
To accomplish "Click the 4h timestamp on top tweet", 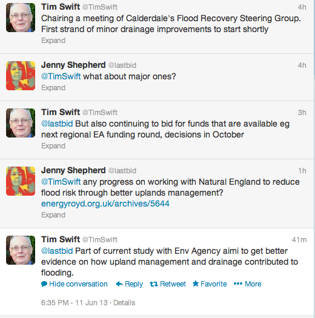I will tap(302, 7).
